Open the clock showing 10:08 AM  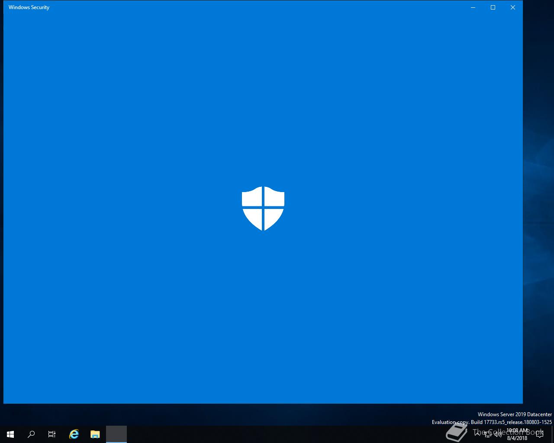click(x=517, y=434)
